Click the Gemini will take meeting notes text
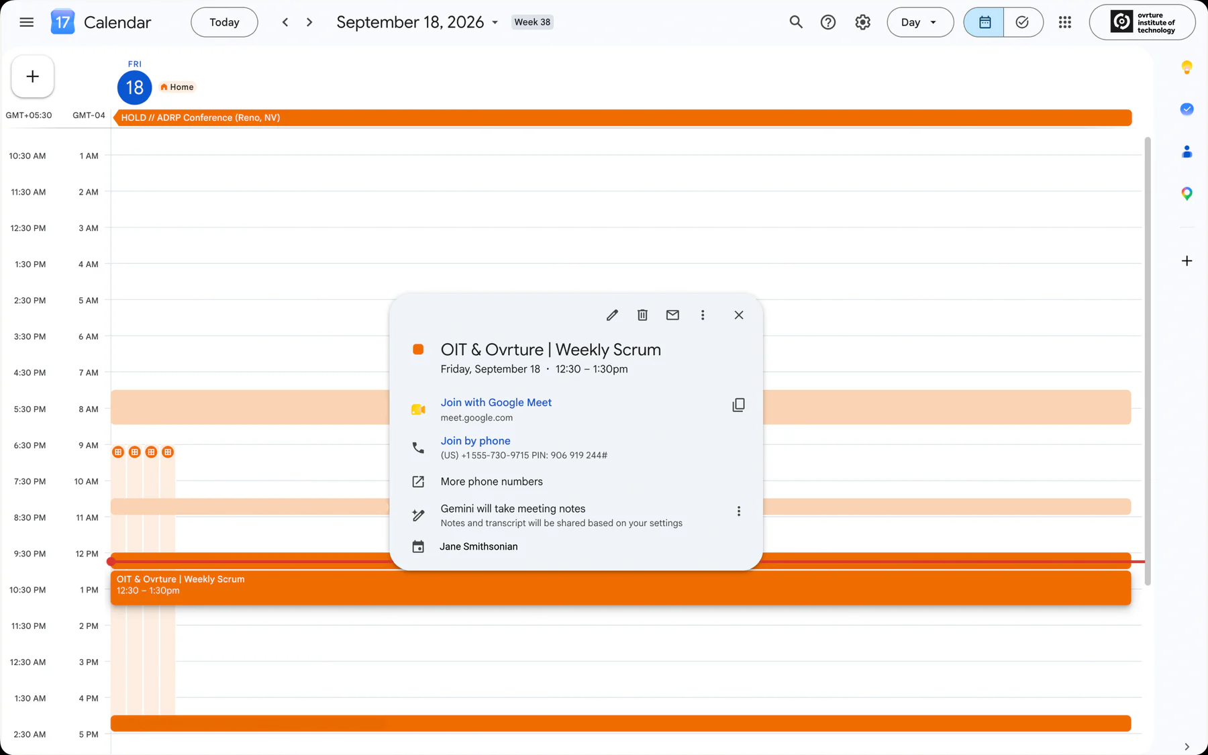1208x755 pixels. 513,509
